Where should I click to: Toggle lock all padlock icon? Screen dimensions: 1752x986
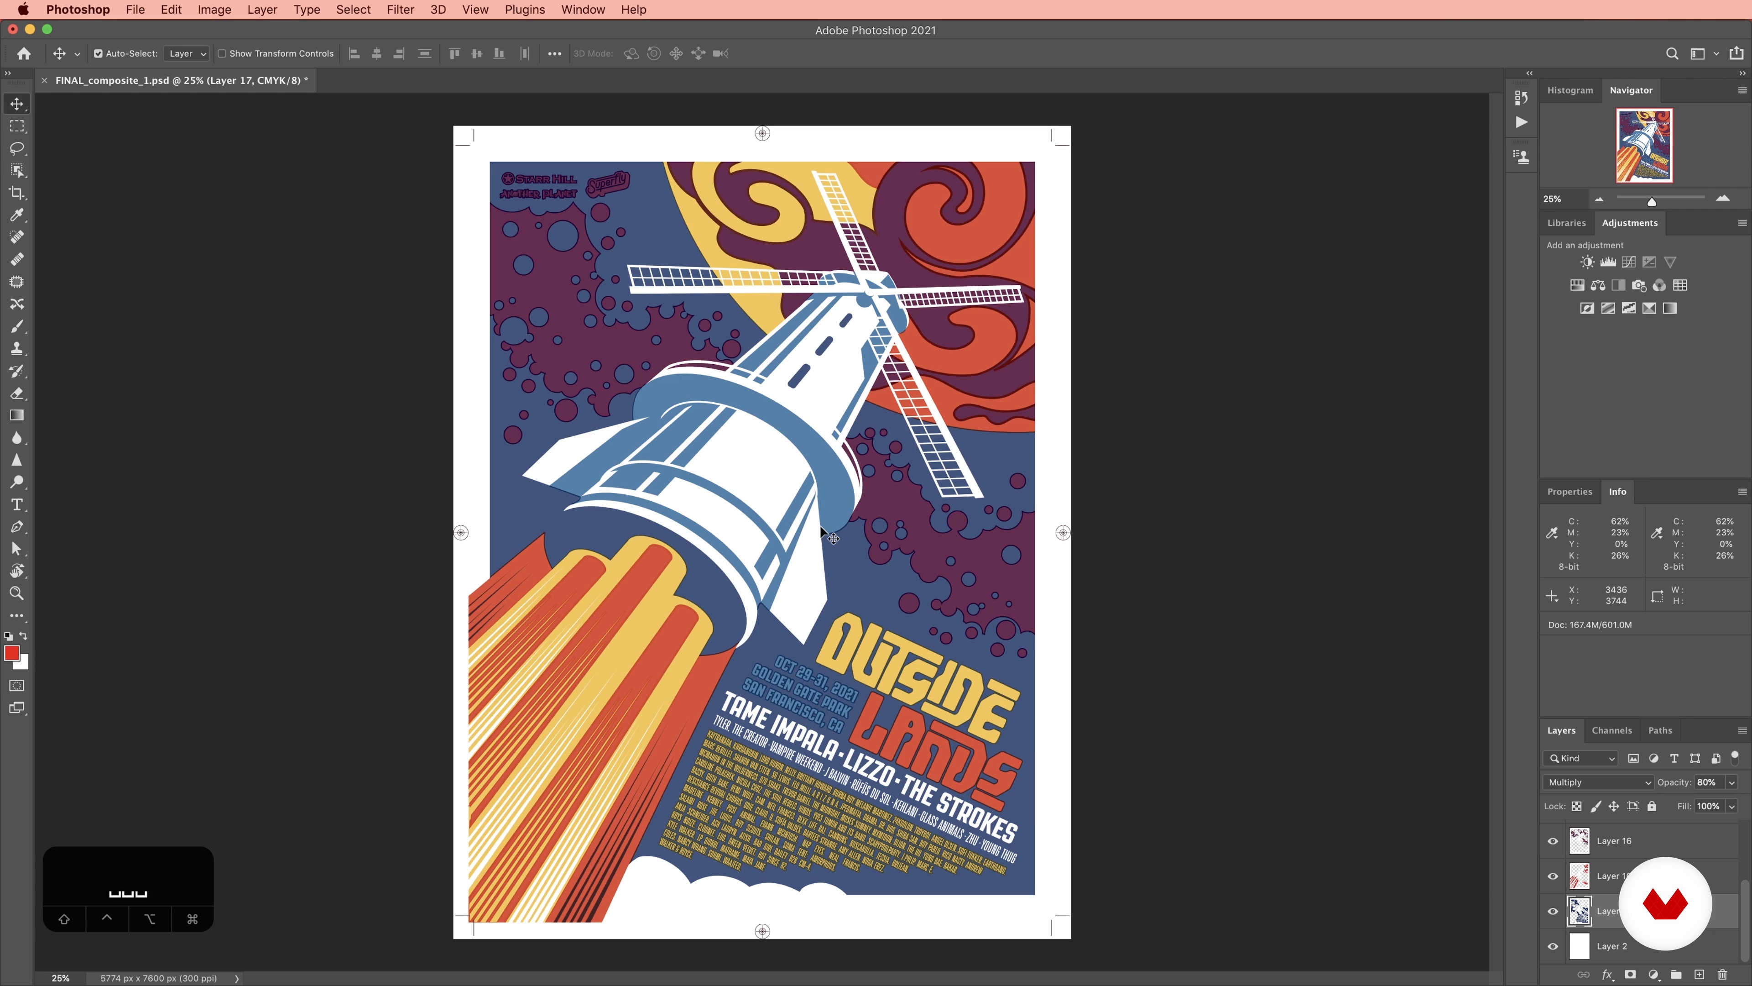coord(1652,806)
